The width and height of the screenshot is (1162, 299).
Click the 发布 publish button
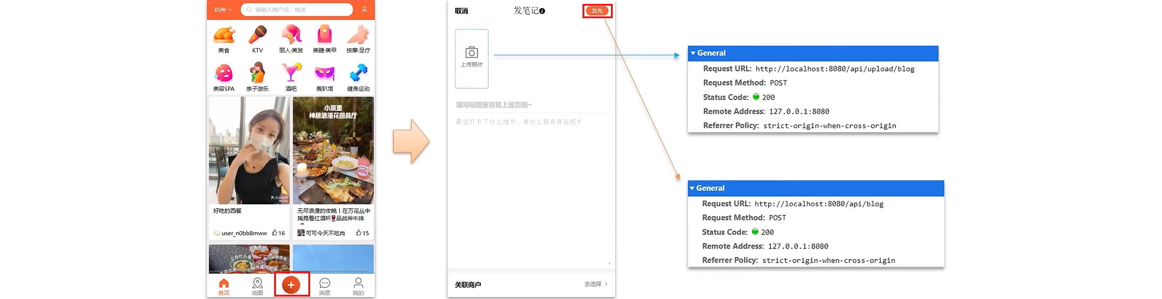pos(597,11)
